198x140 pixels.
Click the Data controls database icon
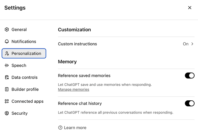click(7, 78)
